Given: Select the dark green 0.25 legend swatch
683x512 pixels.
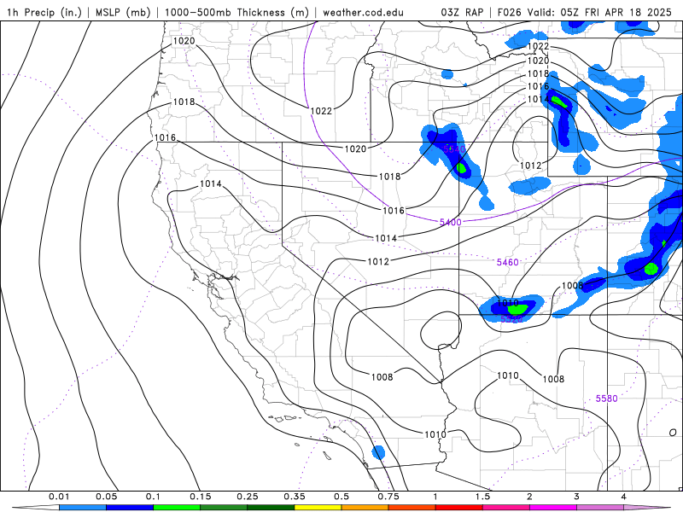Looking at the screenshot, I should (271, 508).
